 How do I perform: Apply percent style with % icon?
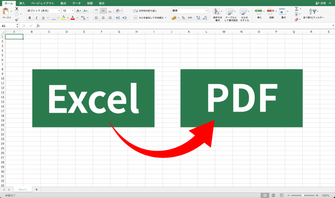pyautogui.click(x=183, y=18)
